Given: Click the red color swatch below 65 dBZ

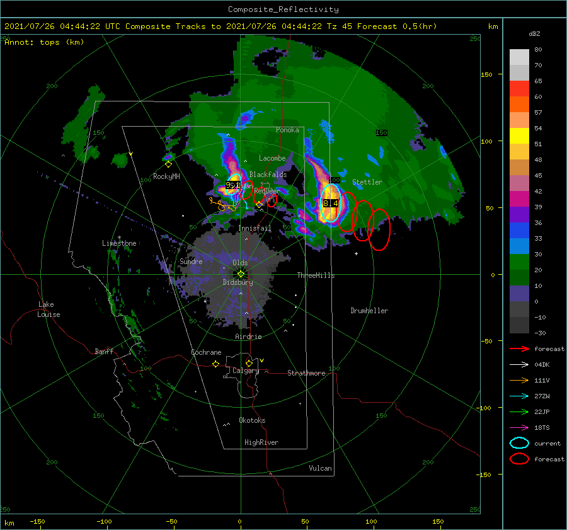Looking at the screenshot, I should (x=519, y=89).
